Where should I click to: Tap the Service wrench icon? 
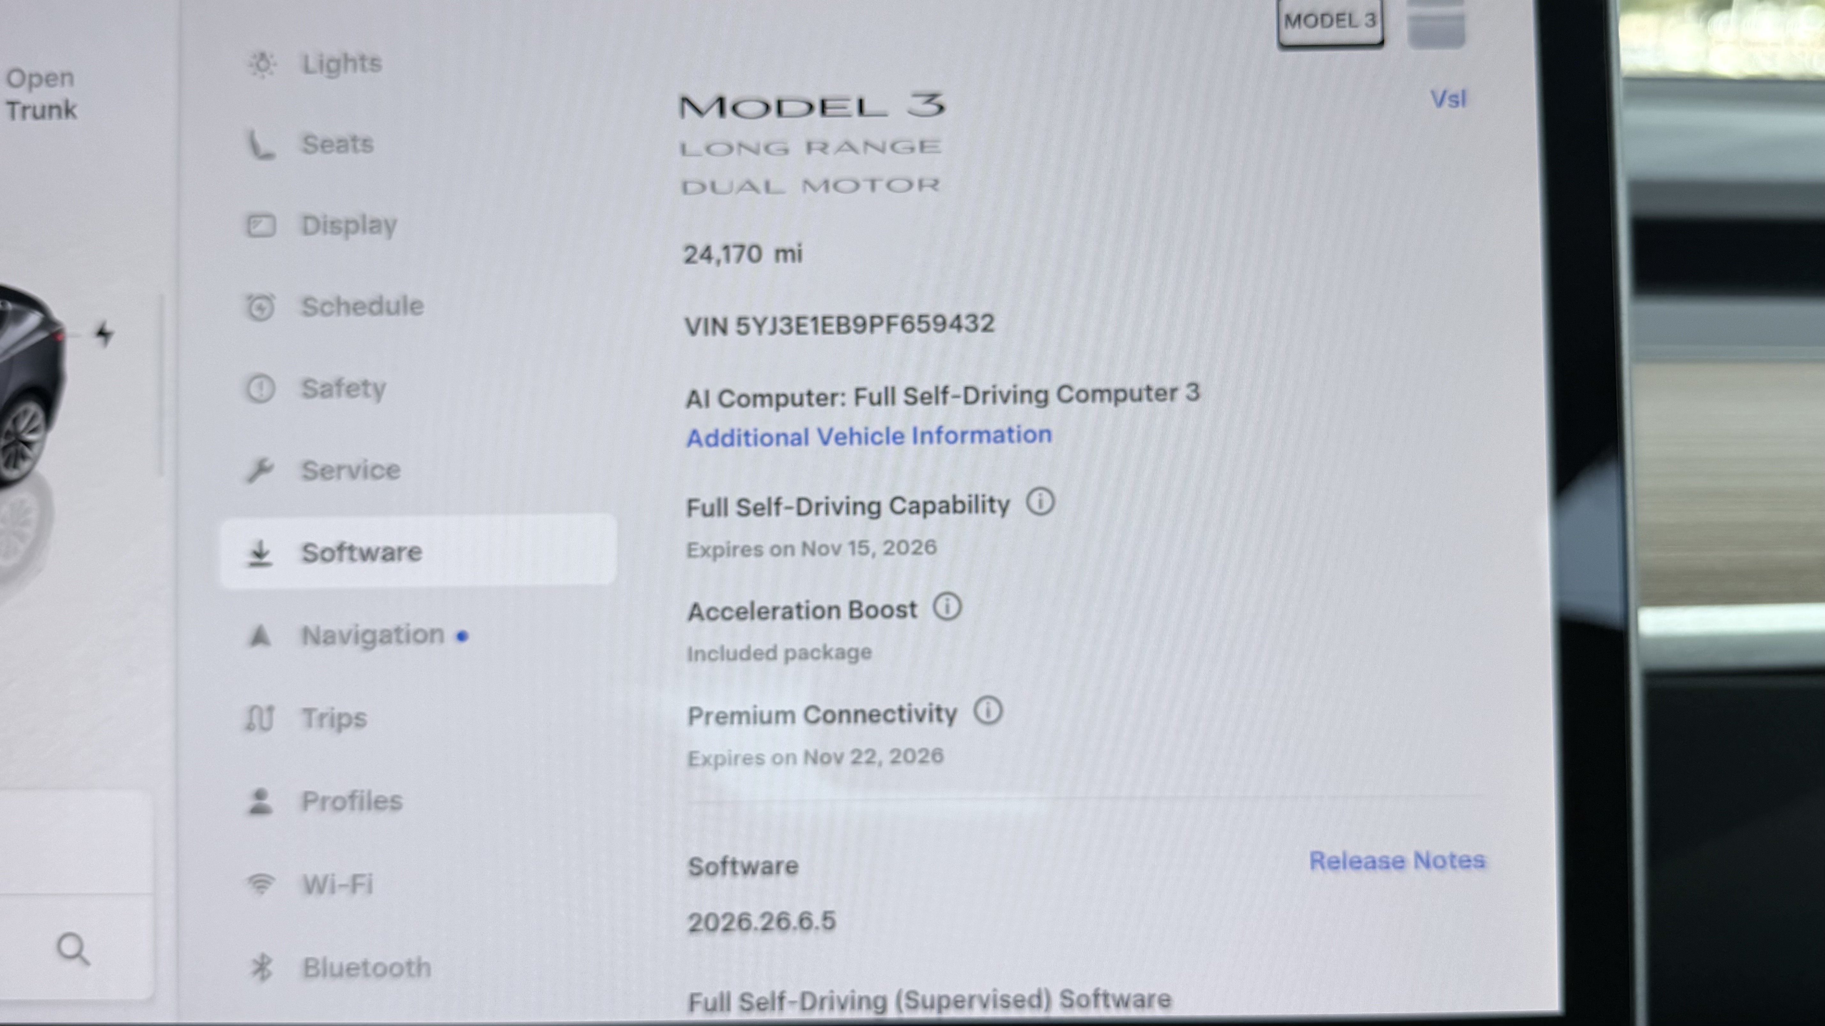(x=260, y=470)
